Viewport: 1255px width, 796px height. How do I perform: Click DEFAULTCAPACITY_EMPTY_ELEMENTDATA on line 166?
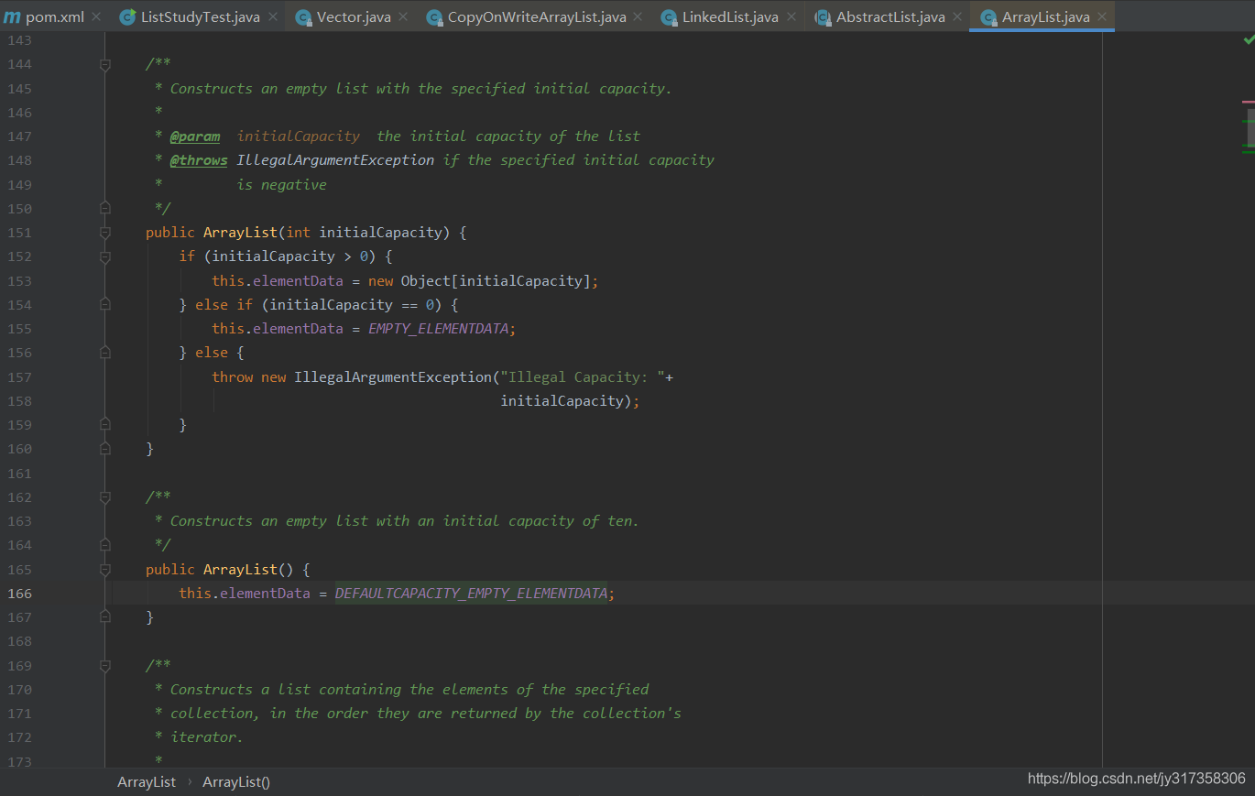coord(471,594)
